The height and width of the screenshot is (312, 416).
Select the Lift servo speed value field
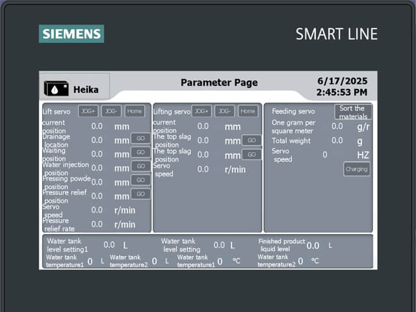(97, 210)
